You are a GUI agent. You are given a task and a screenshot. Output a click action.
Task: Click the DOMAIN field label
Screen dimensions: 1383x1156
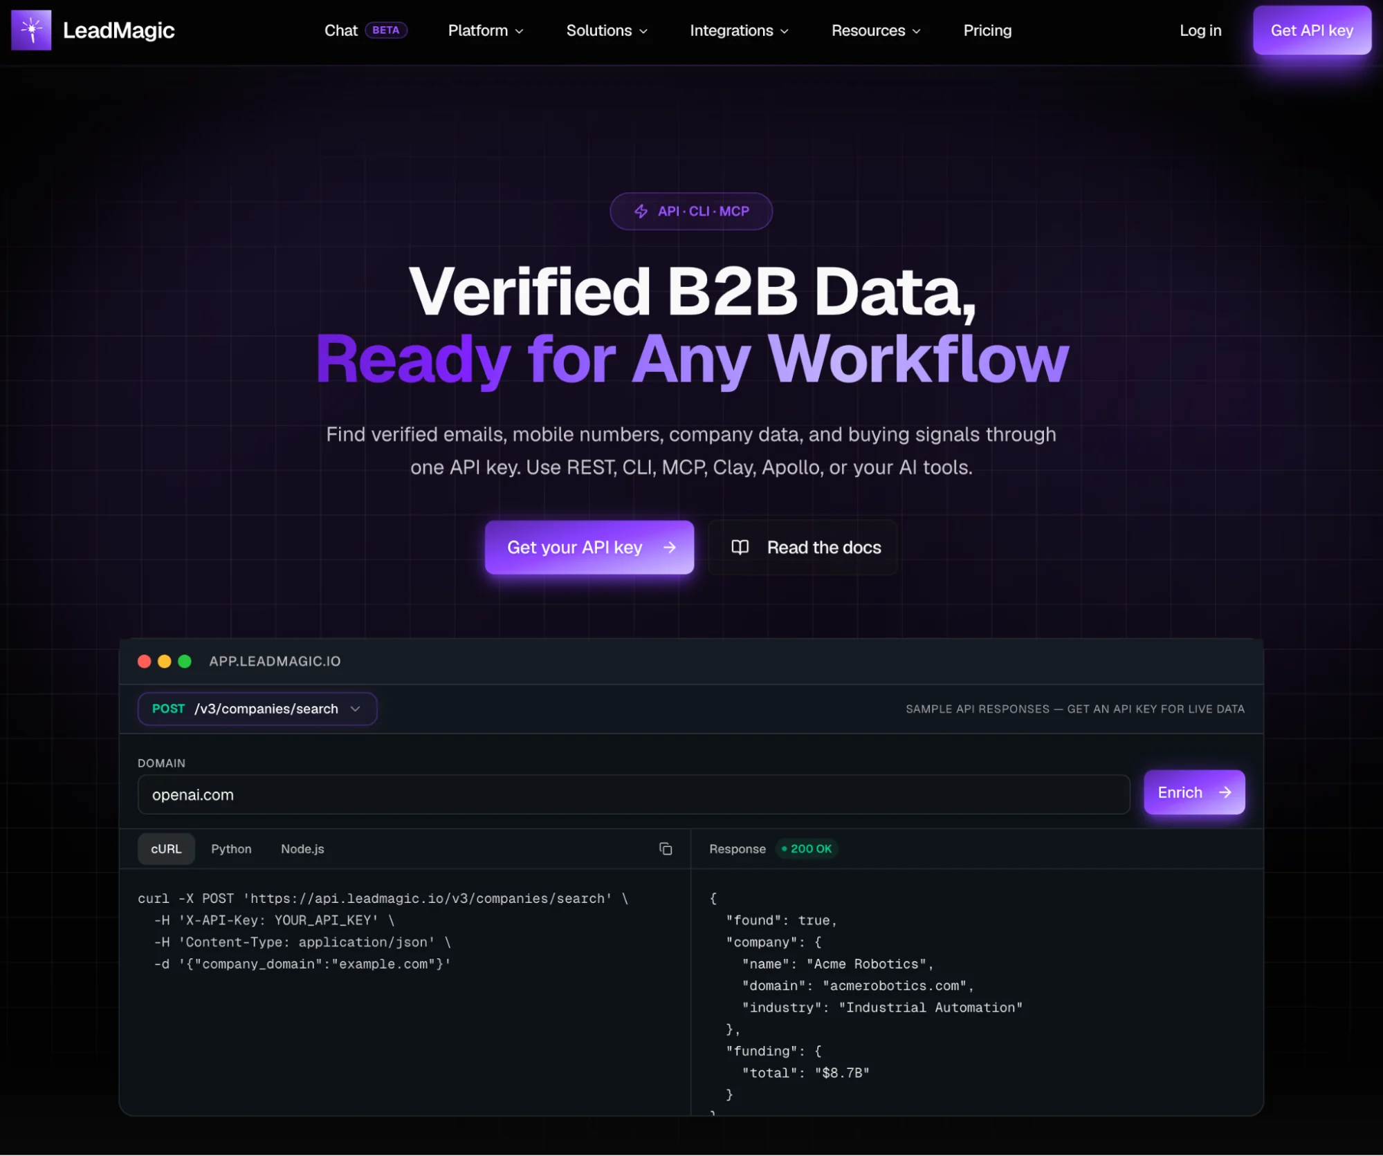coord(161,763)
